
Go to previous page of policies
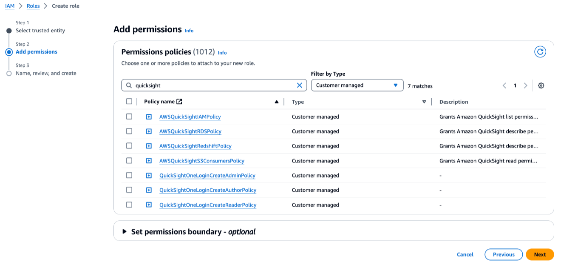(x=504, y=85)
